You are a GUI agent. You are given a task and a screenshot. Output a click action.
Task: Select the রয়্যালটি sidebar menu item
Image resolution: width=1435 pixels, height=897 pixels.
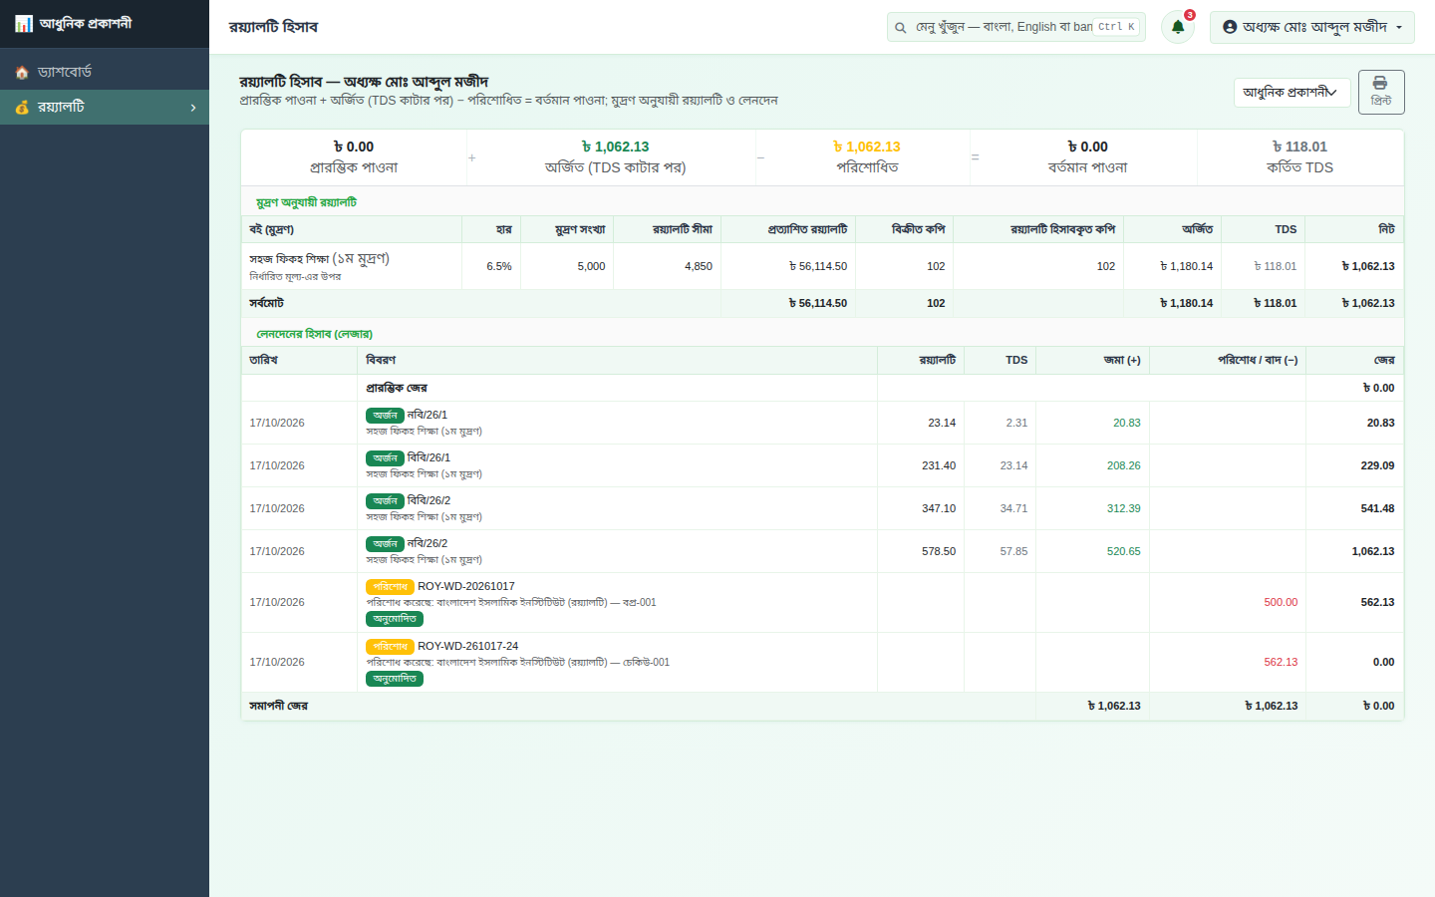[x=105, y=107]
